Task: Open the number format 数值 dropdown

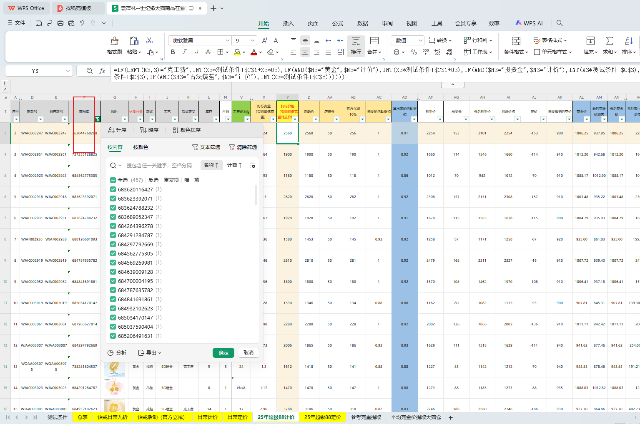Action: pyautogui.click(x=420, y=40)
